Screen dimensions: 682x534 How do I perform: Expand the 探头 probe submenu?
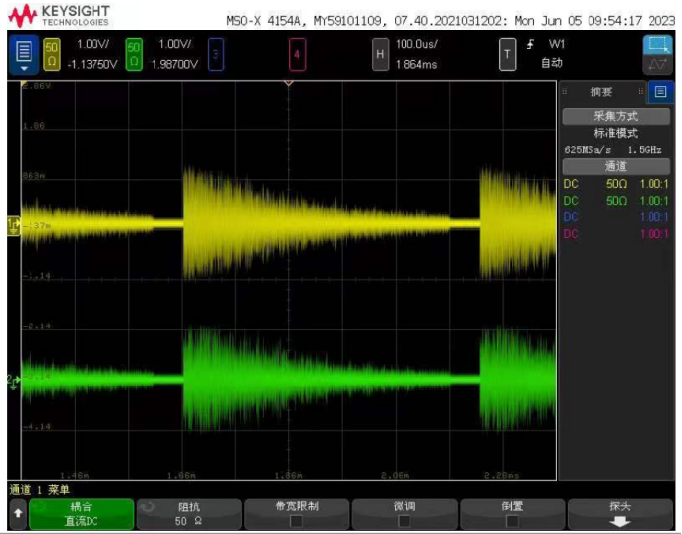619,513
